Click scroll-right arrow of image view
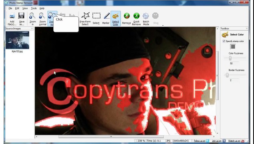 click(x=214, y=137)
